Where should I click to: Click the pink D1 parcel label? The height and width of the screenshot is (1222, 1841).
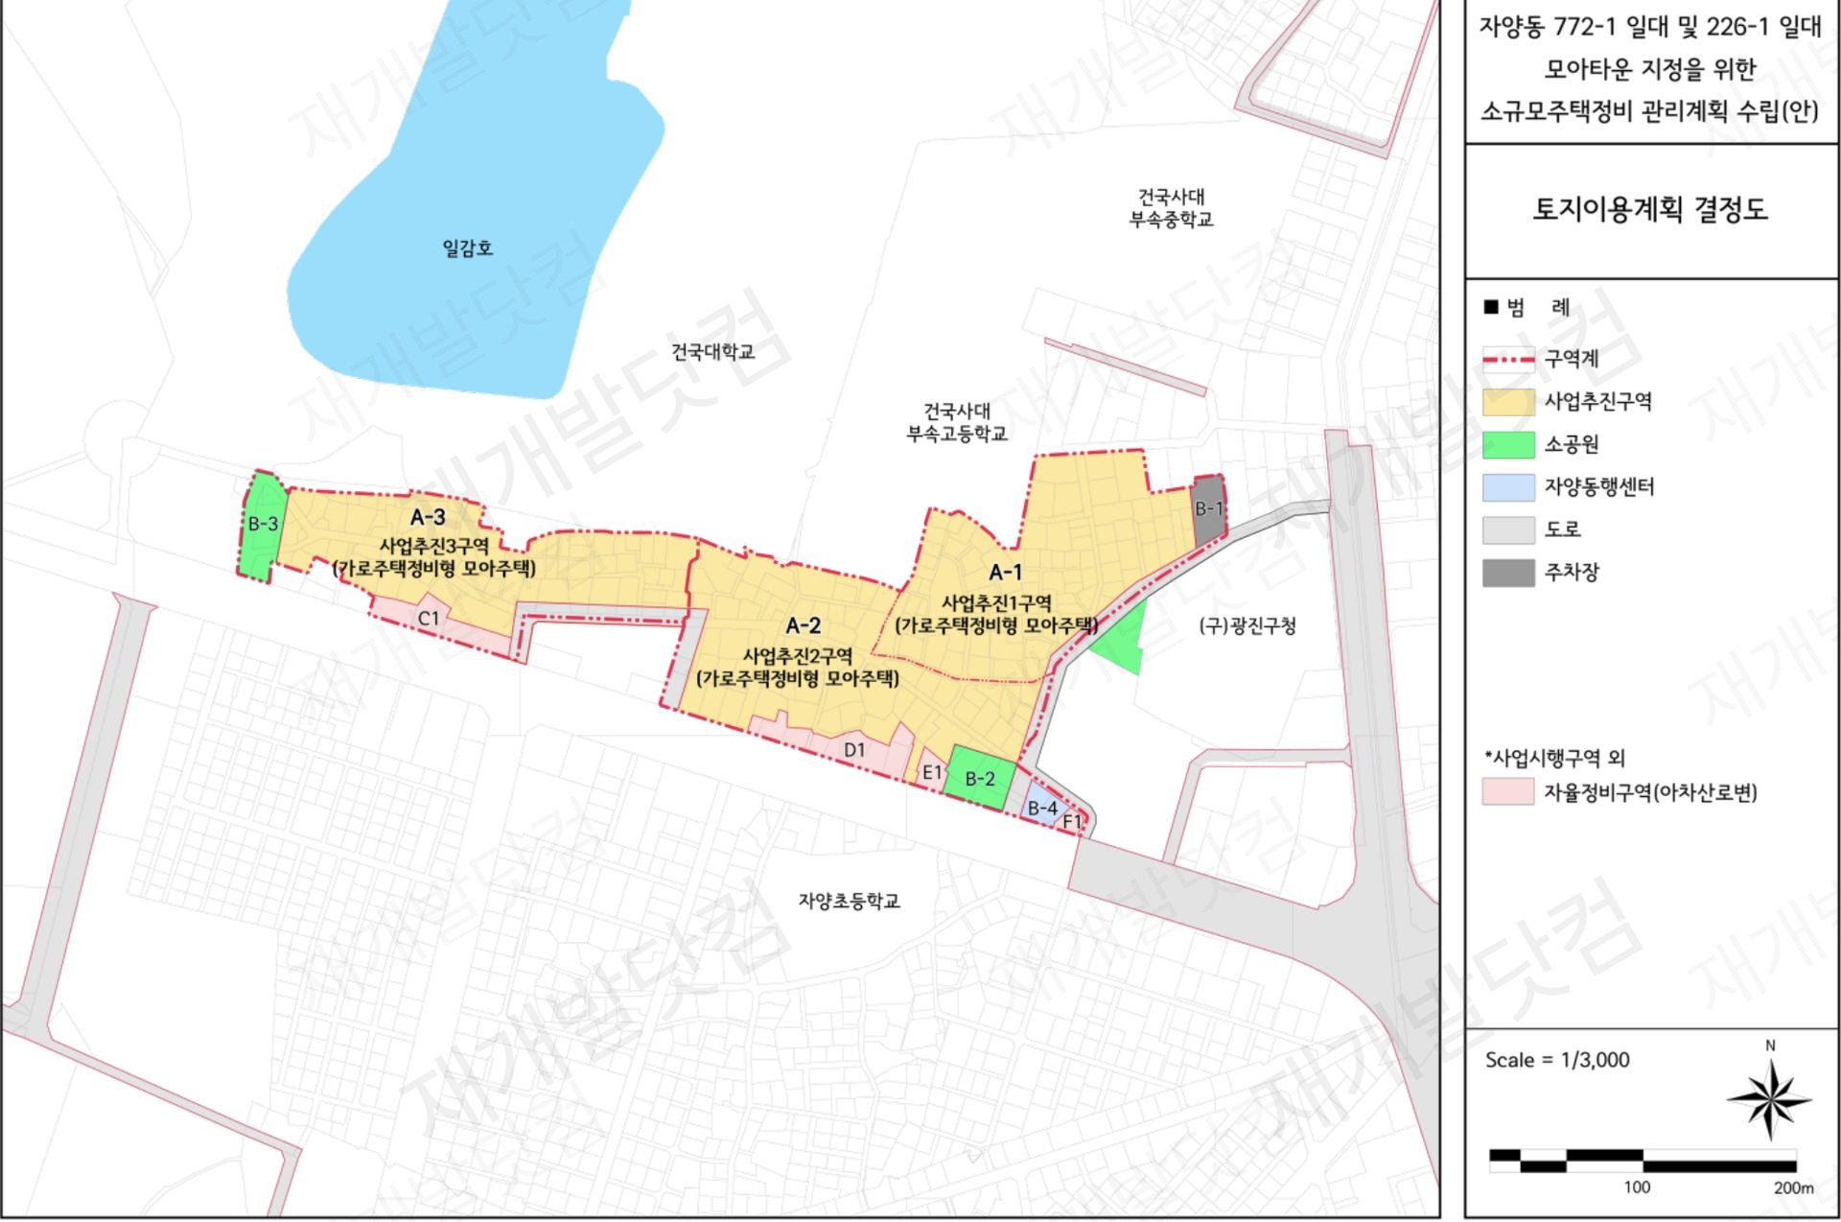click(854, 749)
